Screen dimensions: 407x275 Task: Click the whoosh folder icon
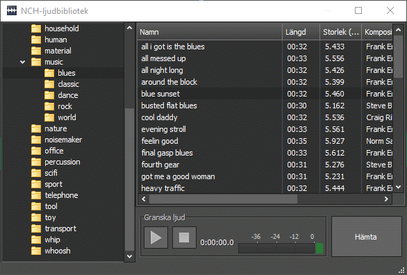[x=36, y=251]
